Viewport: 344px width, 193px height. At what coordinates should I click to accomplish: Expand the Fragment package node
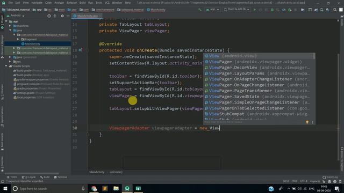coord(18,39)
